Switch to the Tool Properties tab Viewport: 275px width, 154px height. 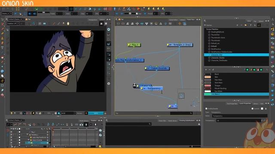coord(232,104)
